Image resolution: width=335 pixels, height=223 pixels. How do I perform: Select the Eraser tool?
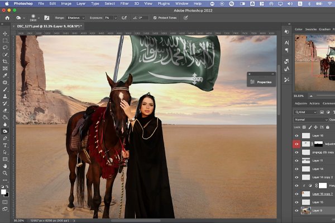[5, 110]
